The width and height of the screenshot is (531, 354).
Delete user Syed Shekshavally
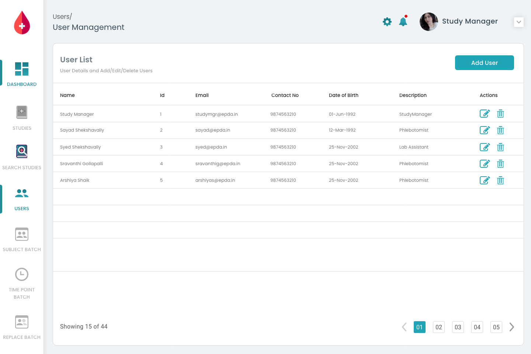point(500,147)
